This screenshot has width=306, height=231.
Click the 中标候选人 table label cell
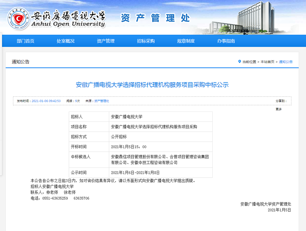pos(89,160)
